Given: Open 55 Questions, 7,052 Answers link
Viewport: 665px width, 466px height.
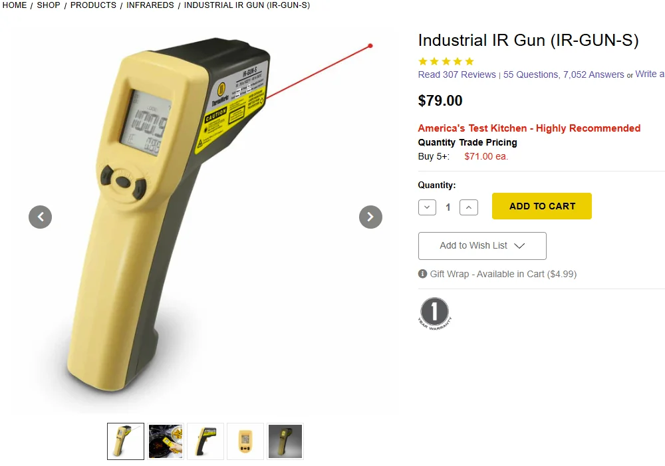Looking at the screenshot, I should pos(564,74).
